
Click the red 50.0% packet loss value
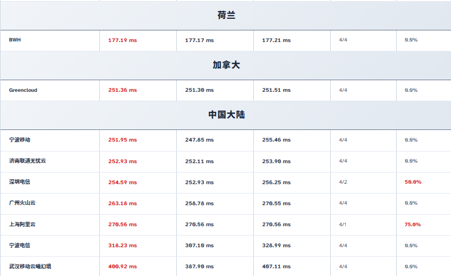pyautogui.click(x=413, y=182)
